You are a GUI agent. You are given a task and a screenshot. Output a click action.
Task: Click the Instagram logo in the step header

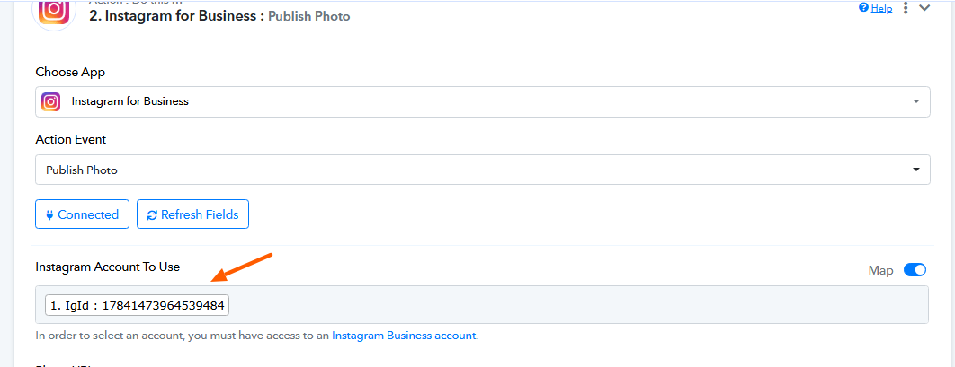click(54, 12)
